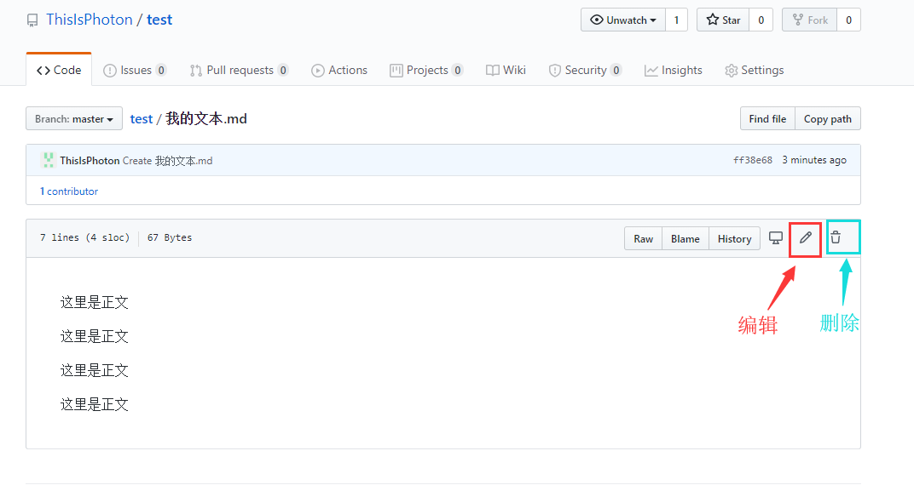This screenshot has height=491, width=914.
Task: Open the Unwatch dropdown
Action: pos(623,20)
